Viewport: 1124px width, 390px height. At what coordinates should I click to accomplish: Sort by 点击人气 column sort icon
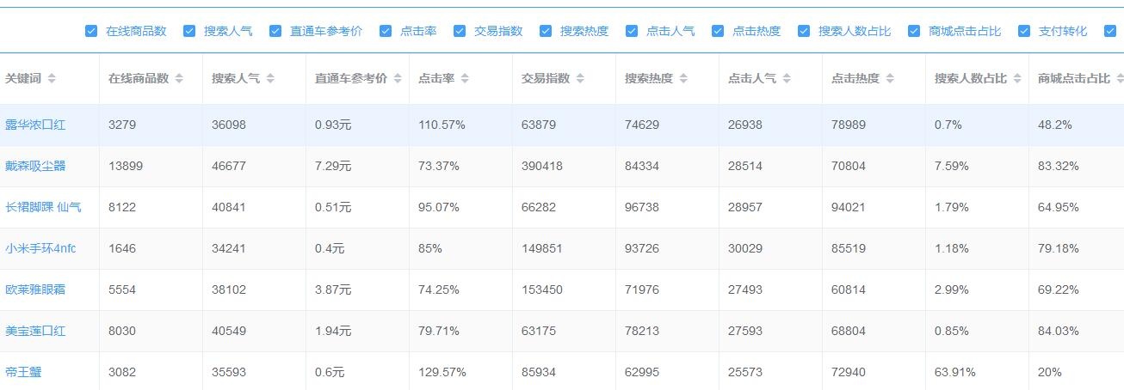point(787,78)
